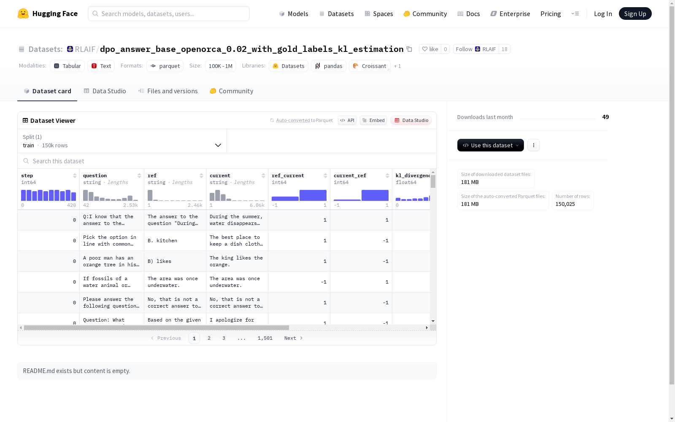Click the Tabular modality tag
Screen dimensions: 675x422
coord(67,66)
